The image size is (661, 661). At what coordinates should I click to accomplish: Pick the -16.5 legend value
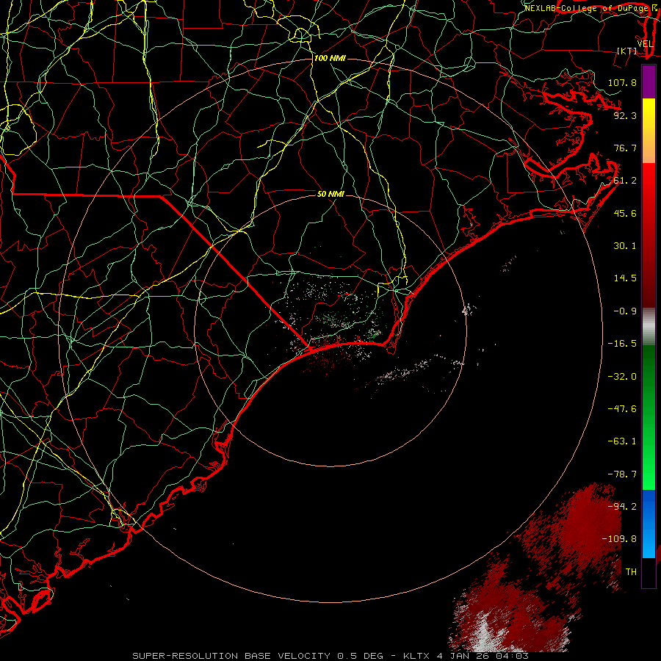point(622,344)
